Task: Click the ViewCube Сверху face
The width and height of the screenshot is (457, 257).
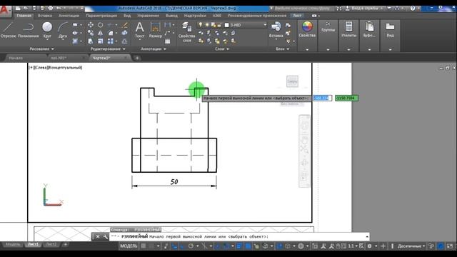Action: tap(292, 81)
